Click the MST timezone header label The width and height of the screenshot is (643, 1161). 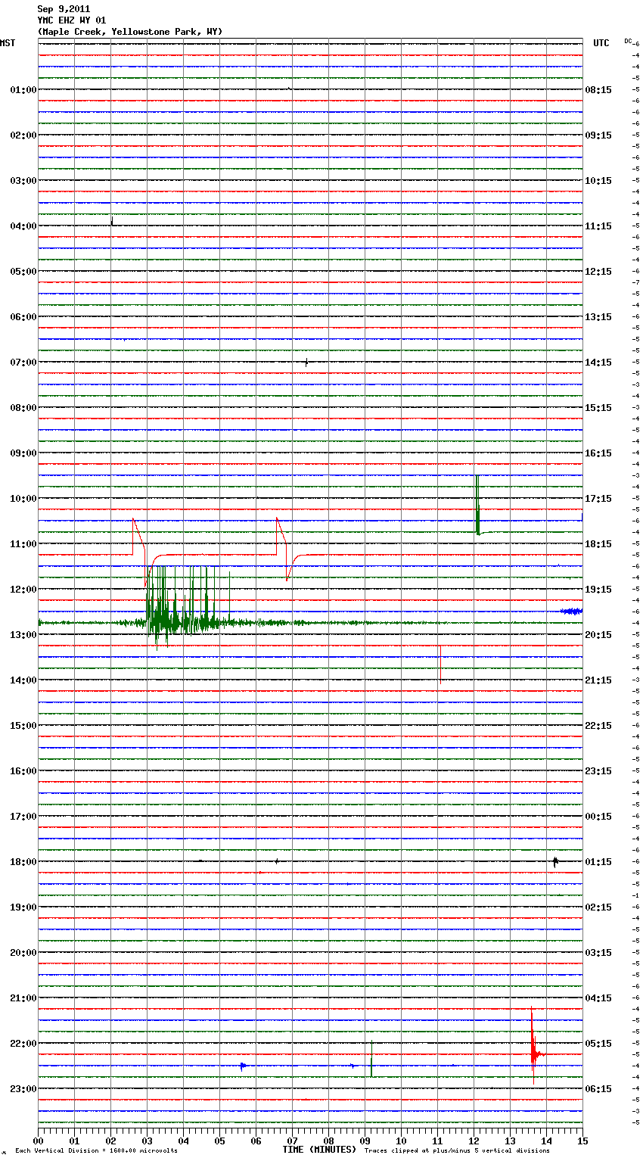pos(8,43)
